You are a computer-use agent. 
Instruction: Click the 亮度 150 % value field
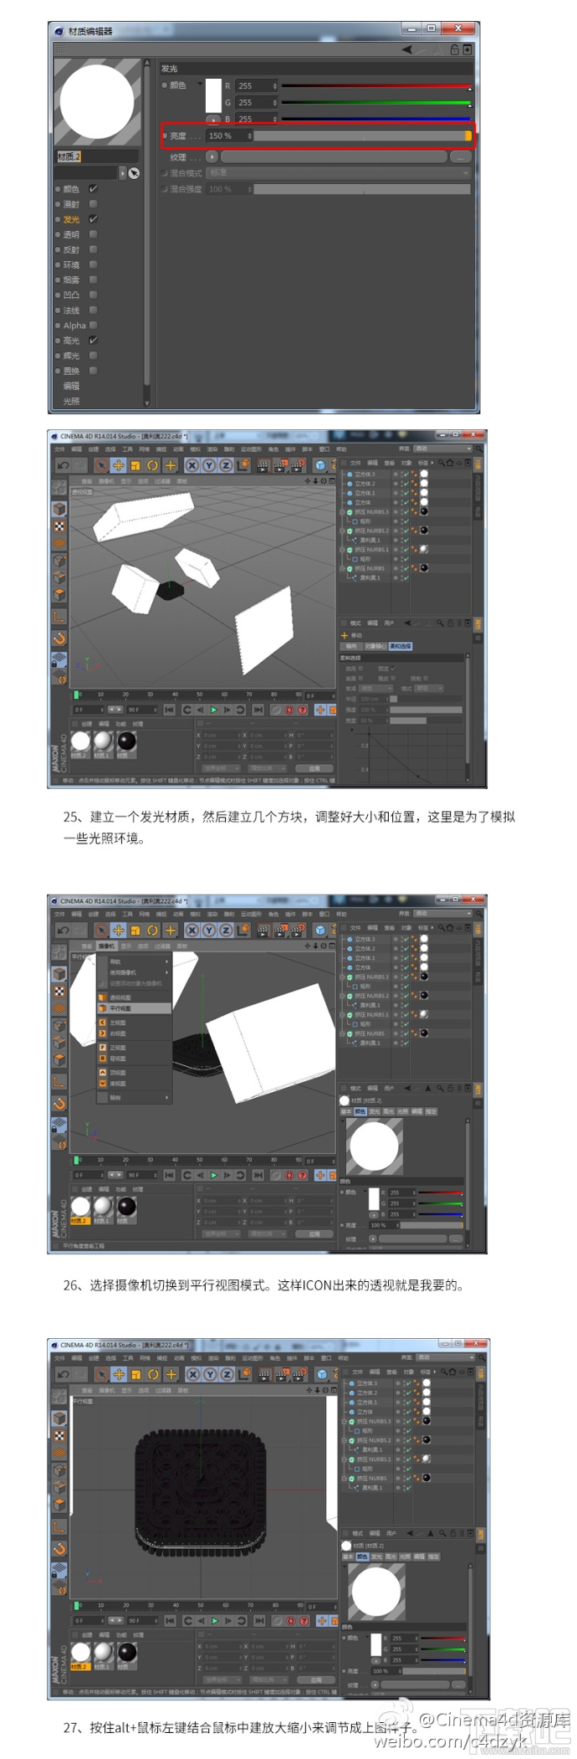[229, 136]
